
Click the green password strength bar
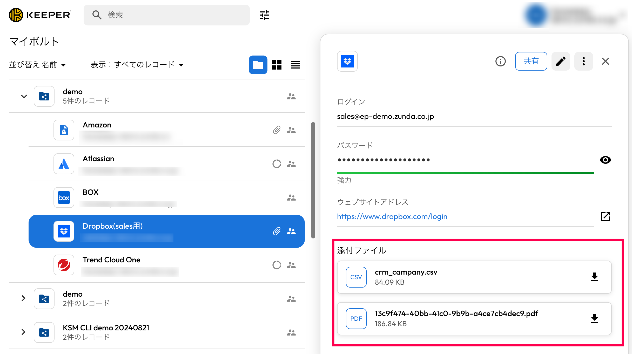[465, 173]
